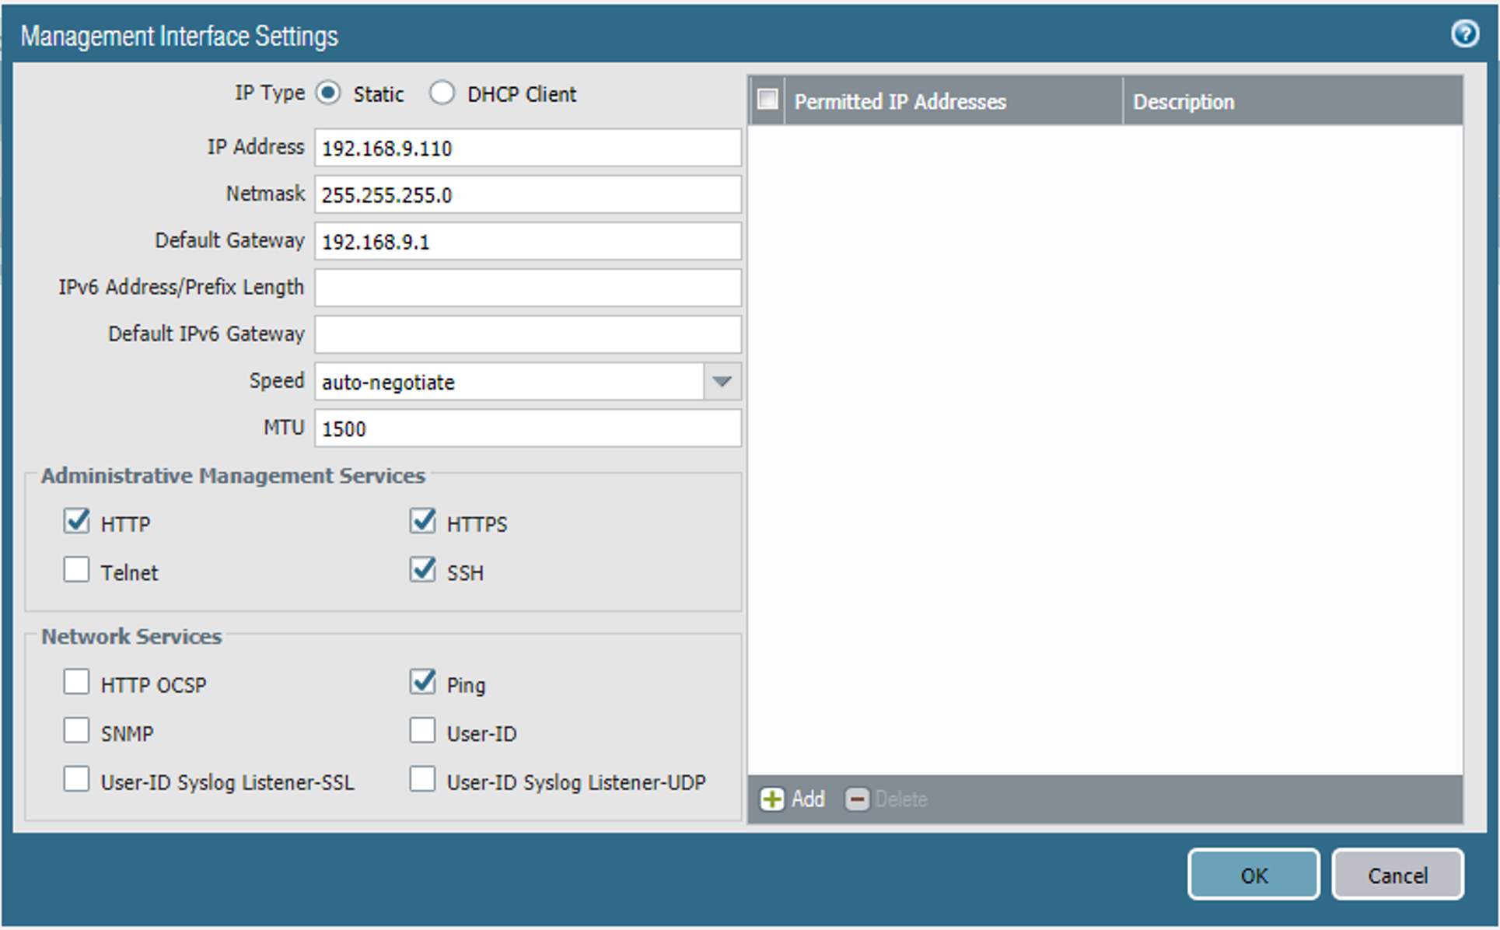Screen dimensions: 1500x930
Task: Select the Static IP Type option
Action: pos(328,92)
